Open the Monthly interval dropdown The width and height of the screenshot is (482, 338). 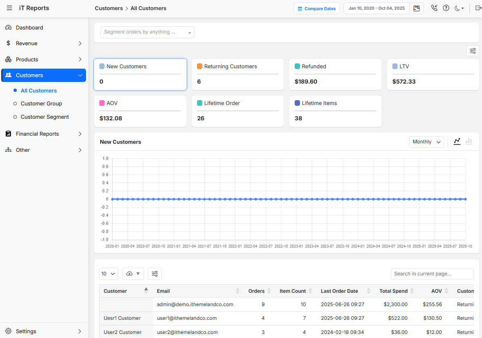click(x=426, y=142)
